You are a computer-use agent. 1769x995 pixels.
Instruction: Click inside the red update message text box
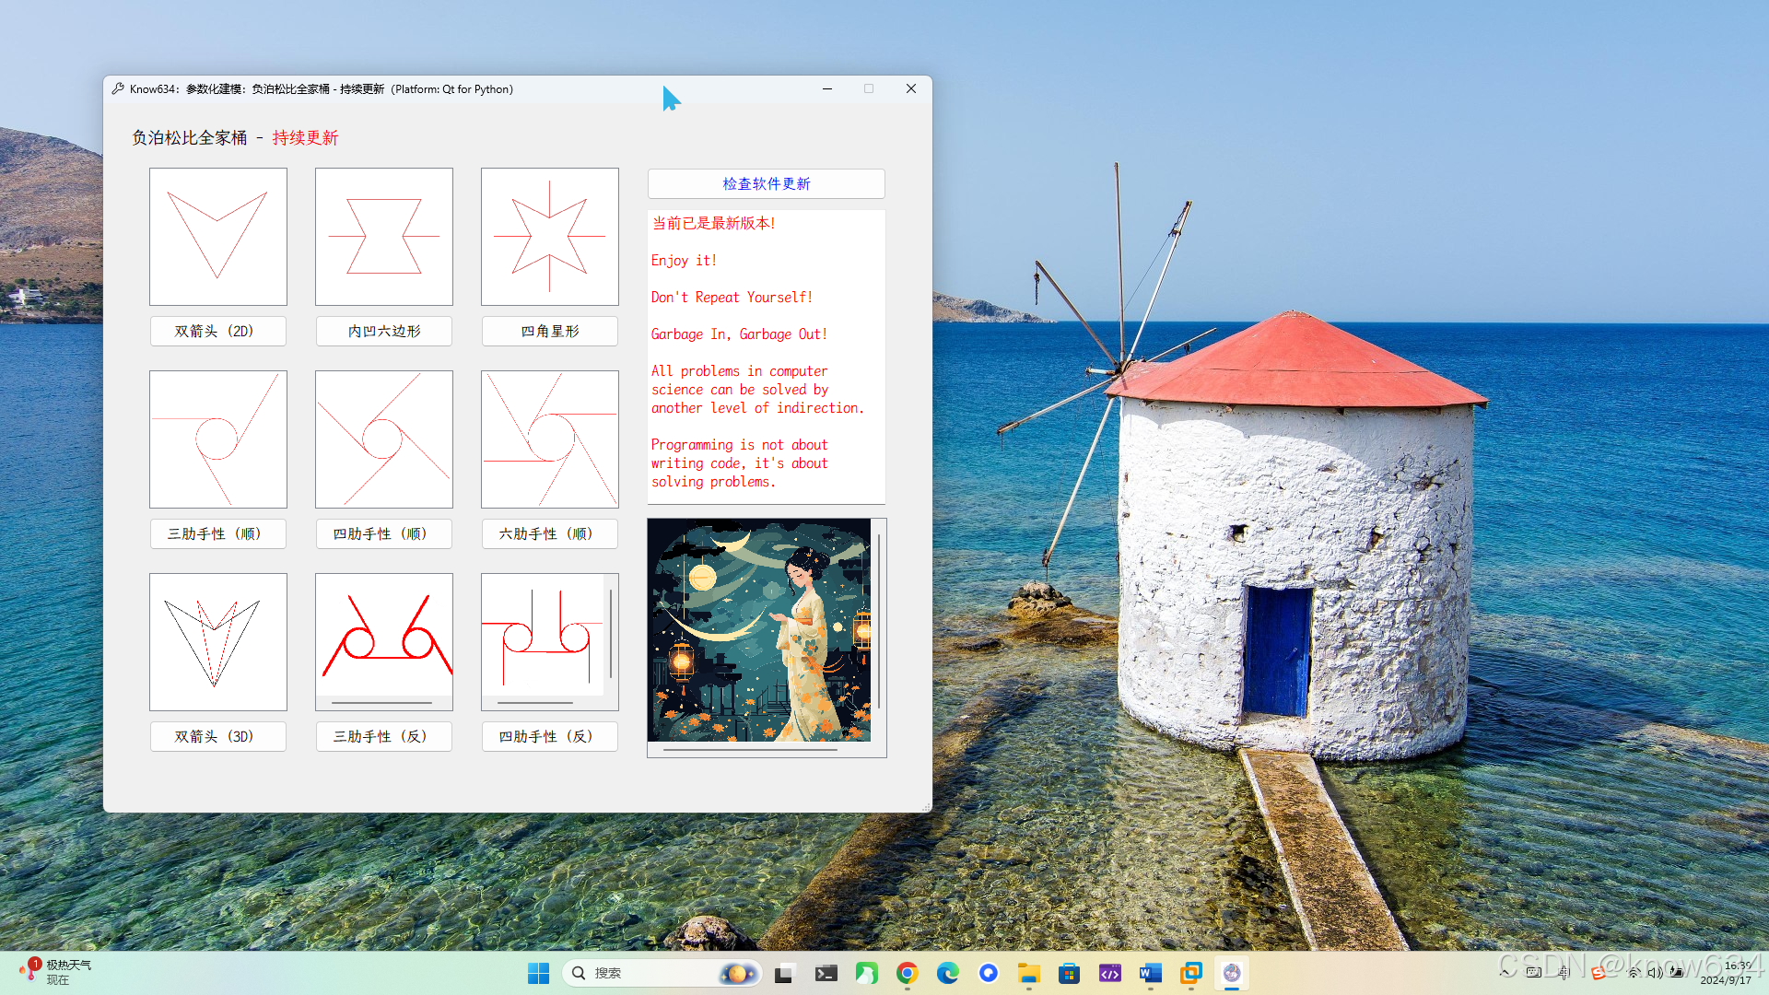[766, 357]
